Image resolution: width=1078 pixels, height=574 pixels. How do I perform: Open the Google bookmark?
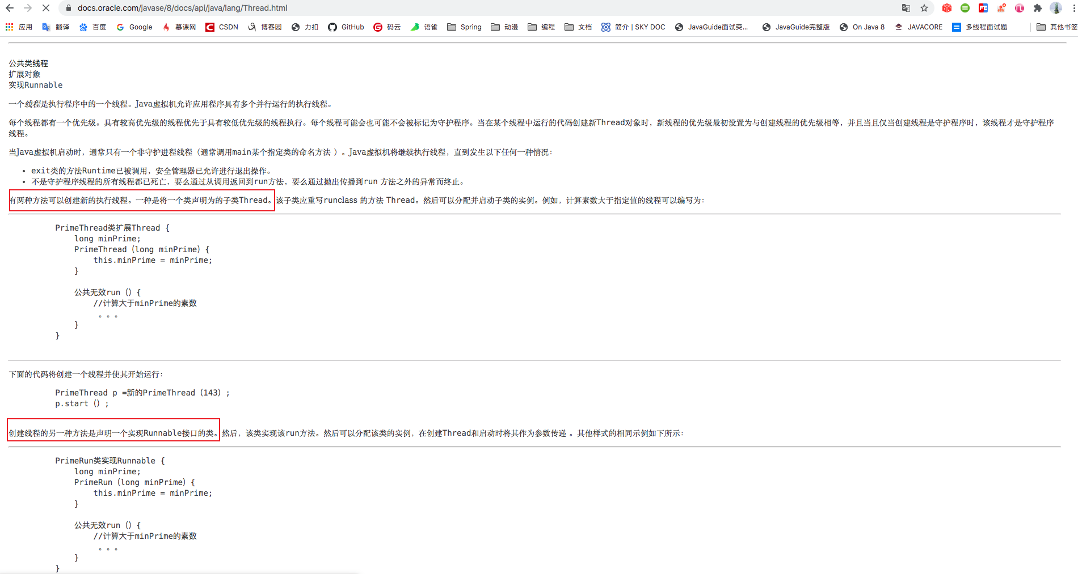pyautogui.click(x=134, y=27)
